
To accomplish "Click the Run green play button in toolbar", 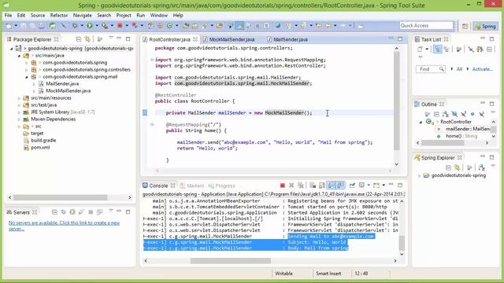I will (x=90, y=26).
